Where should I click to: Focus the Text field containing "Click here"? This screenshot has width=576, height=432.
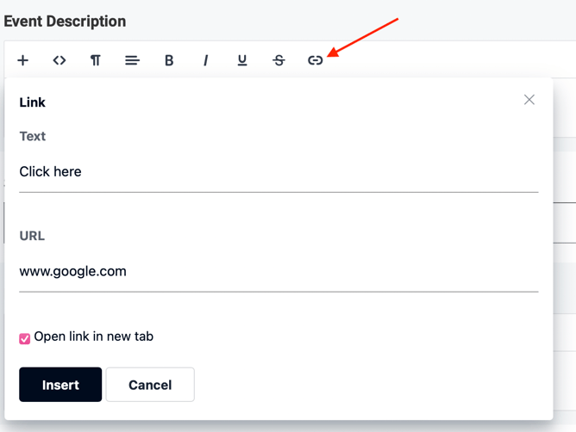tap(279, 172)
